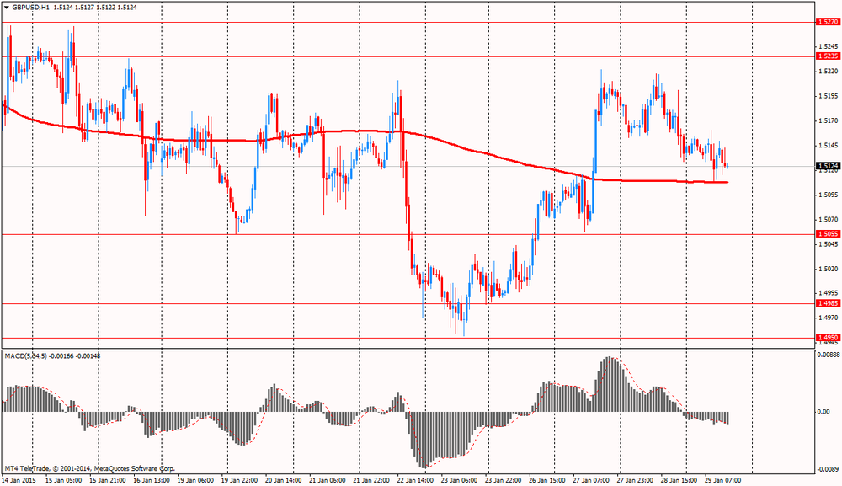Click the 27 Jan 23:00 time label

(635, 481)
